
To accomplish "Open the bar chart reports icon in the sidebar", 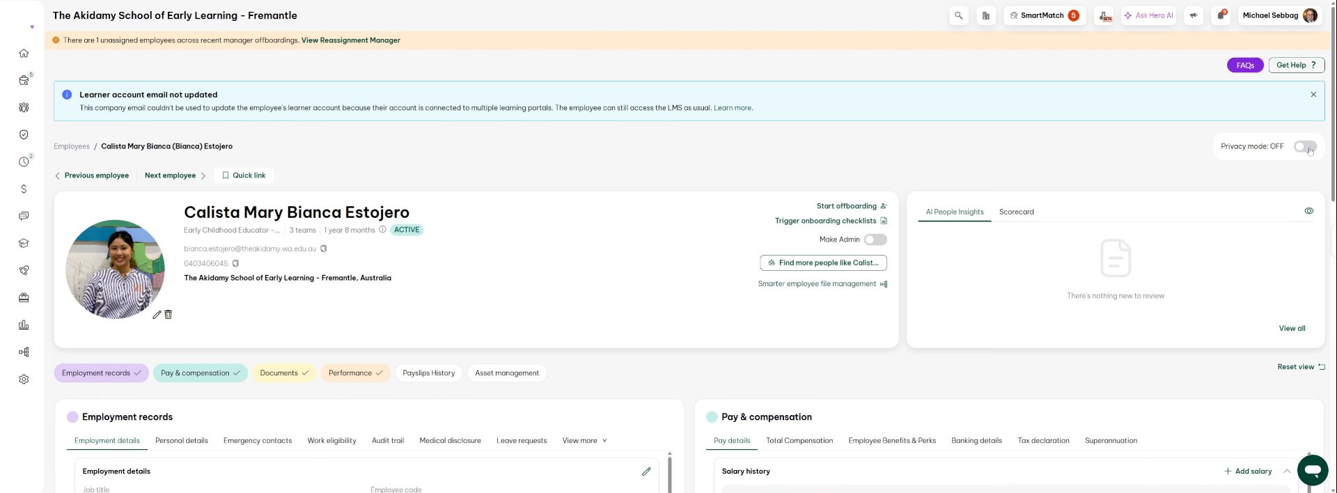I will [24, 324].
